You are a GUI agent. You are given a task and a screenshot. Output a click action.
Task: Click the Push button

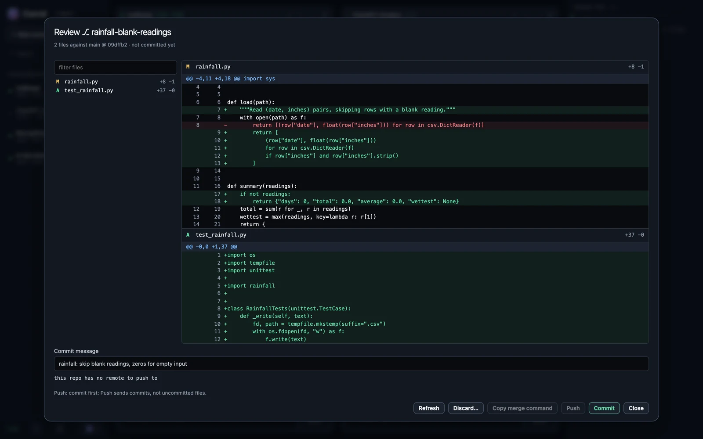point(573,408)
